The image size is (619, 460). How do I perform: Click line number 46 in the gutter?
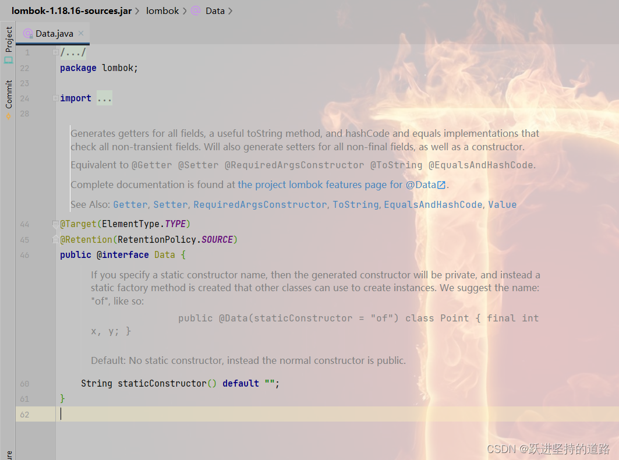pos(24,255)
